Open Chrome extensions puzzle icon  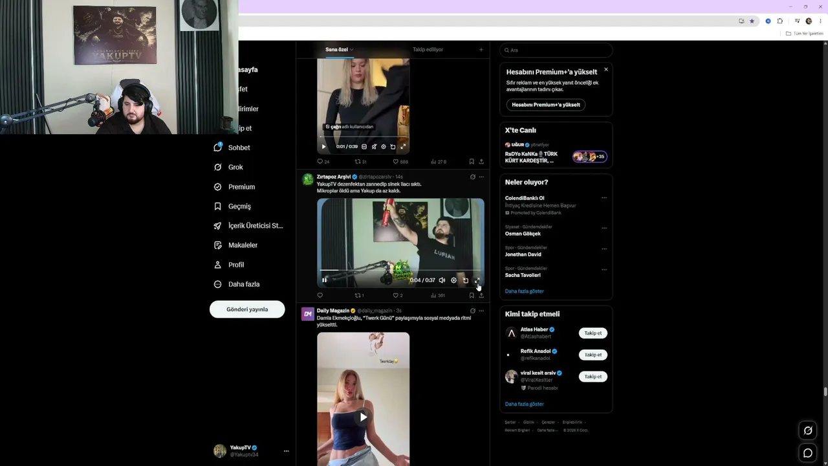pyautogui.click(x=780, y=21)
